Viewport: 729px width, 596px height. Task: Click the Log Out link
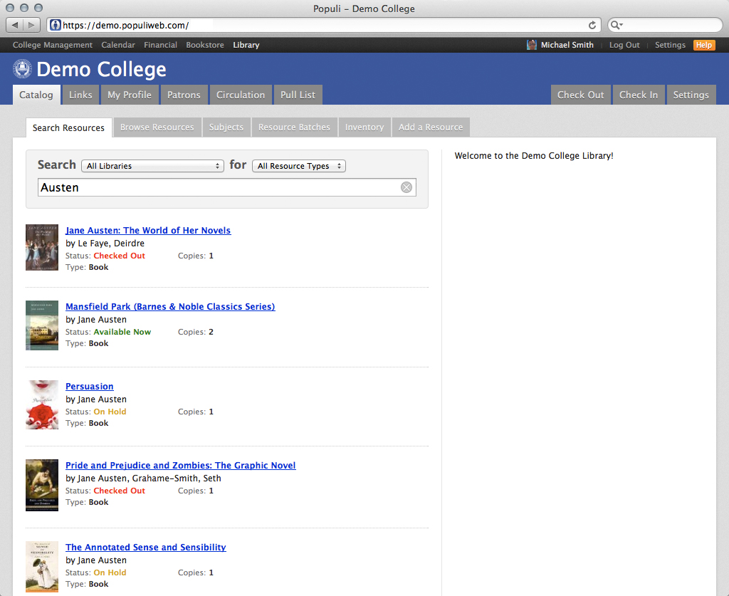(624, 45)
